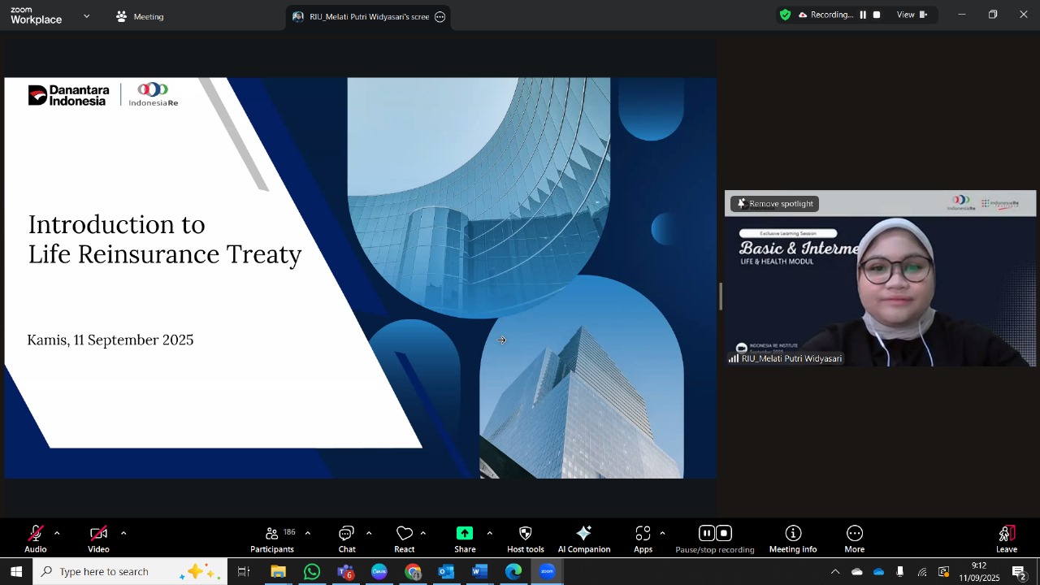The image size is (1040, 585).
Task: Unmute microphone with the Audio button
Action: [x=35, y=537]
